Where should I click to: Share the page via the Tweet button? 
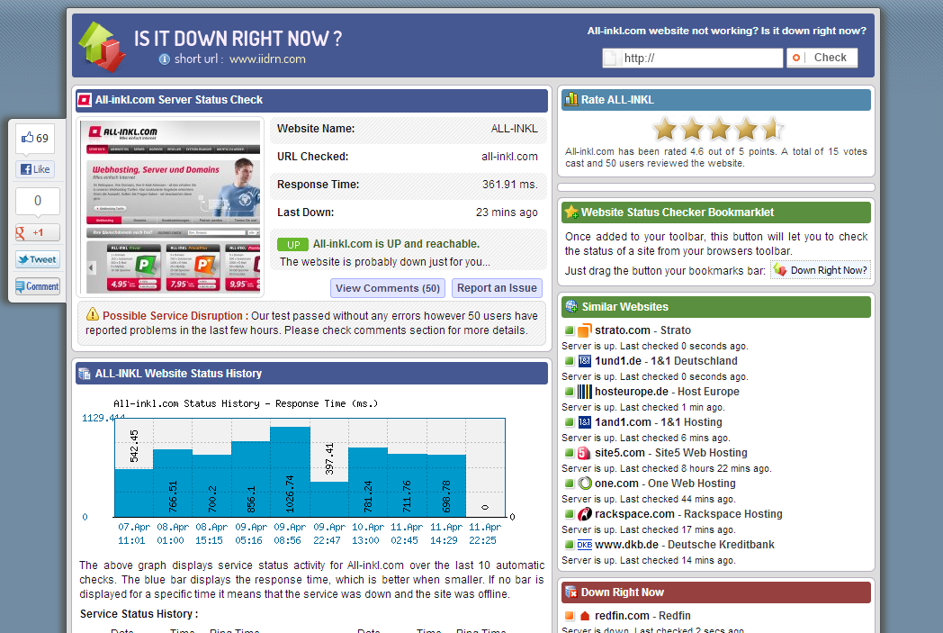click(37, 259)
